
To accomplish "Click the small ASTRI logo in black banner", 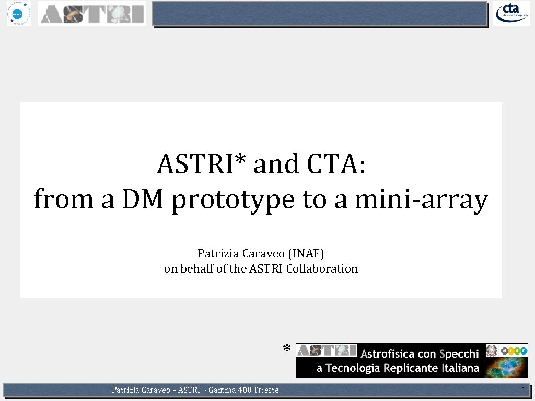I will click(327, 350).
